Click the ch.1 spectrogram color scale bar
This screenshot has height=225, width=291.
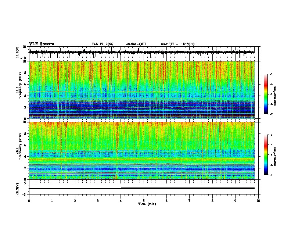(266, 94)
